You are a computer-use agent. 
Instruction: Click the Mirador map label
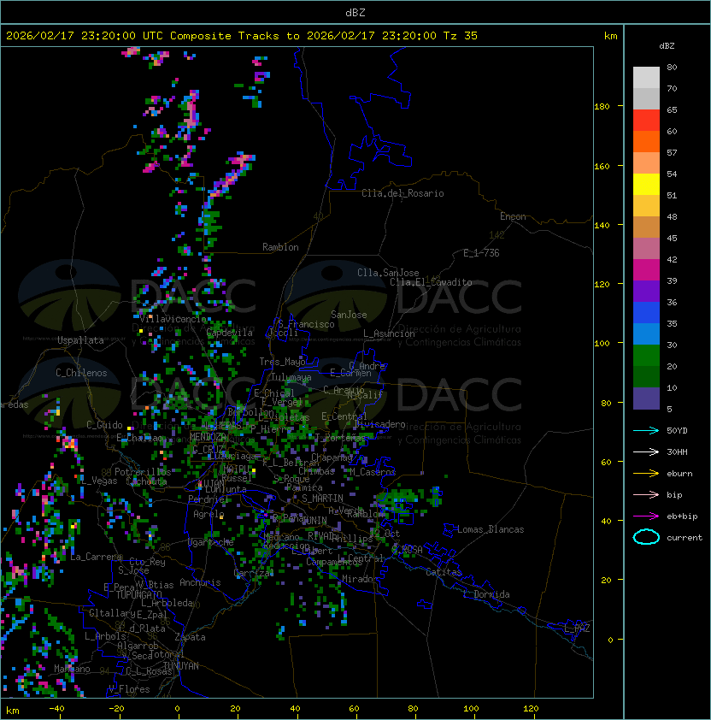[361, 579]
